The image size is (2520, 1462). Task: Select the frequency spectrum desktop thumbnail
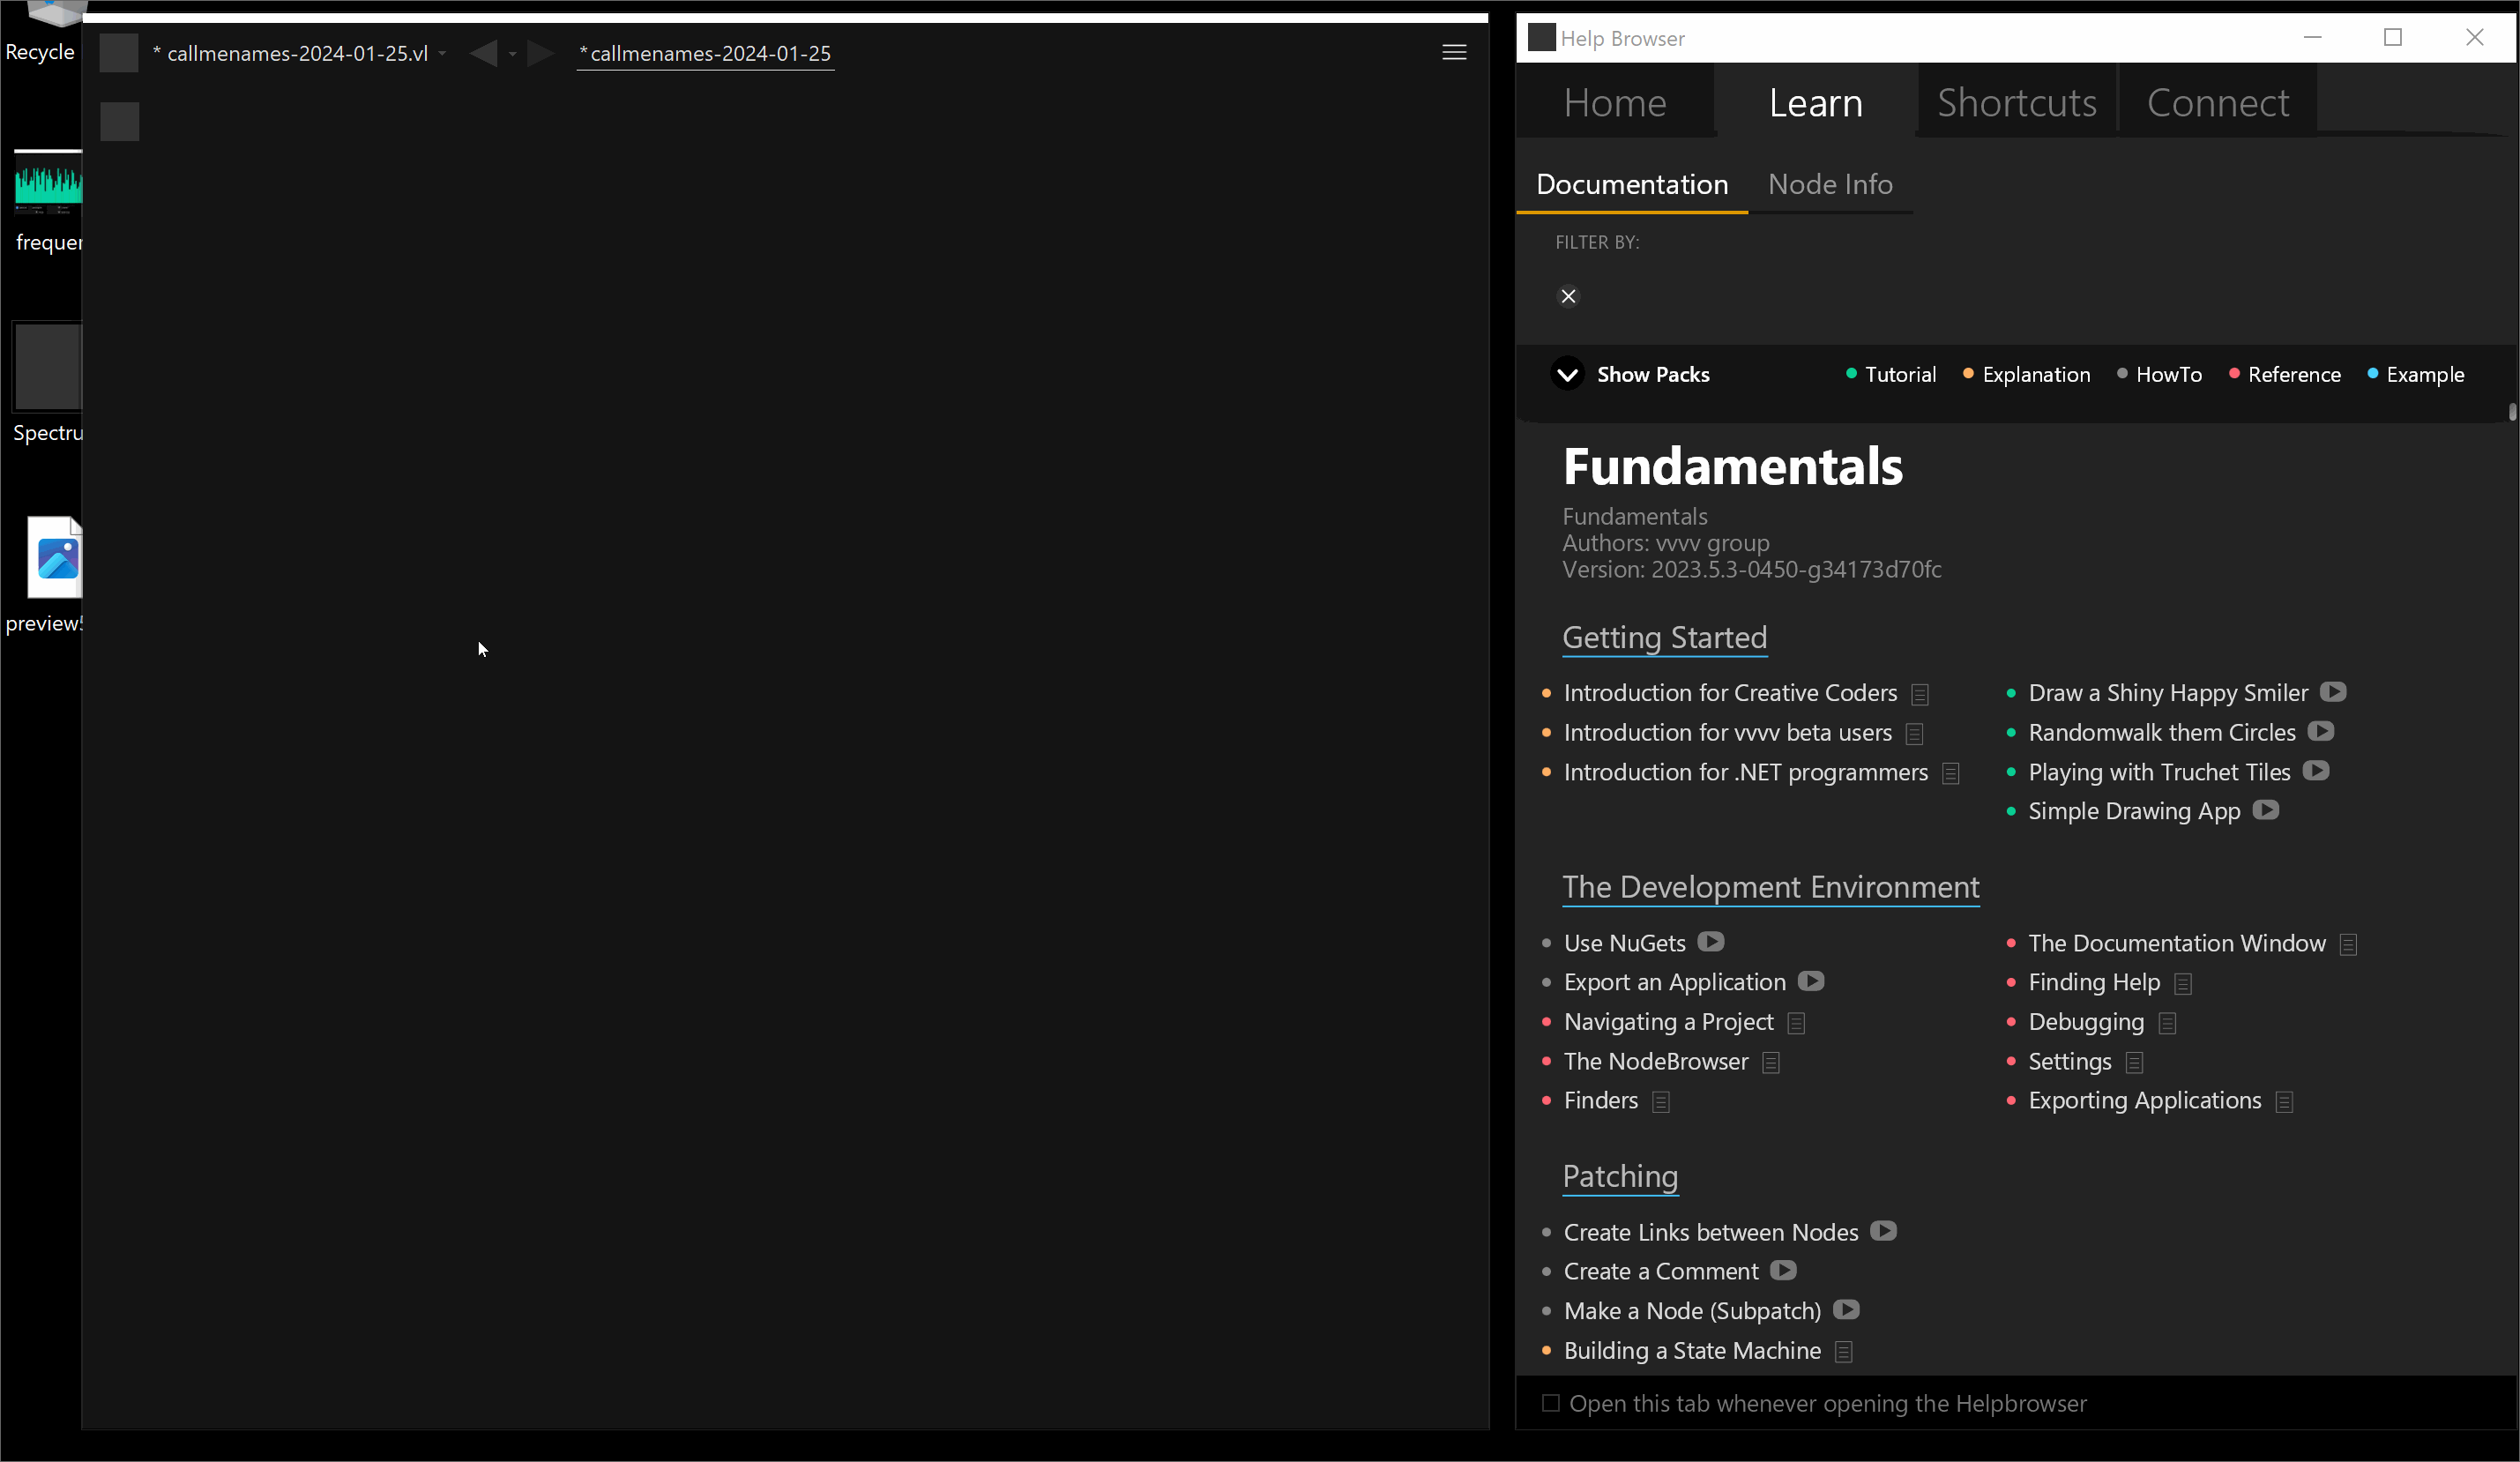pos(48,200)
